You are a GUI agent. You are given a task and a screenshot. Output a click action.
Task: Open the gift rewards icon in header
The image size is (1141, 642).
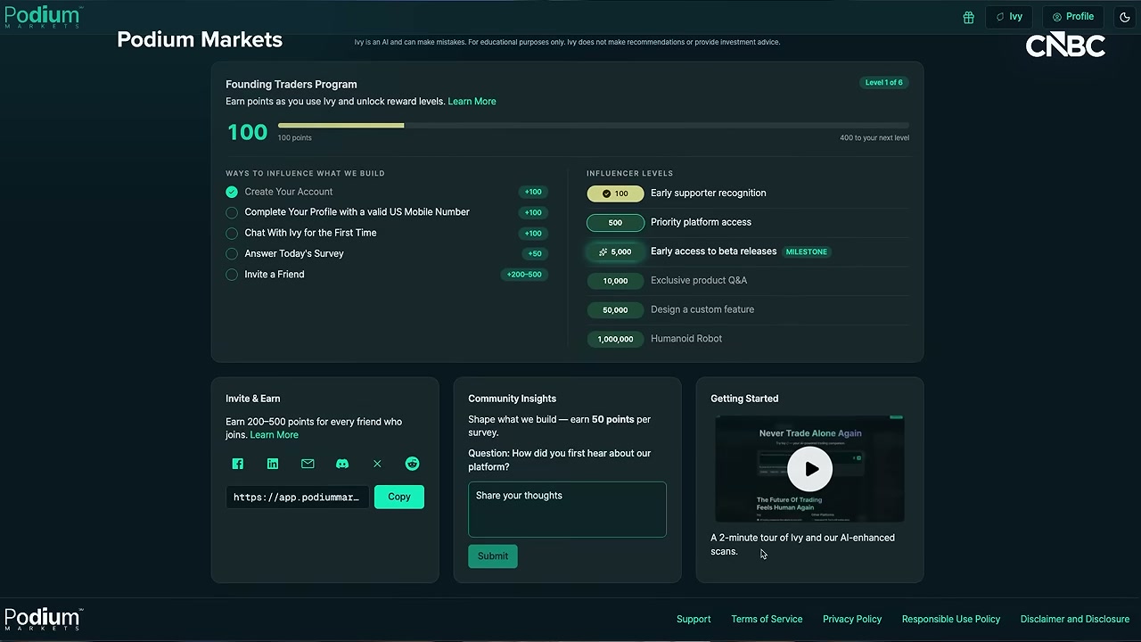click(x=968, y=17)
